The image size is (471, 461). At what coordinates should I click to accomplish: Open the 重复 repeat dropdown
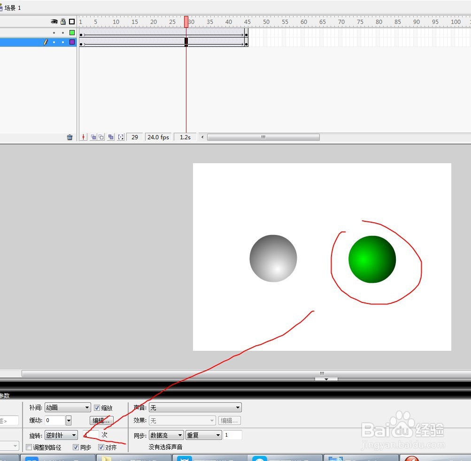204,435
